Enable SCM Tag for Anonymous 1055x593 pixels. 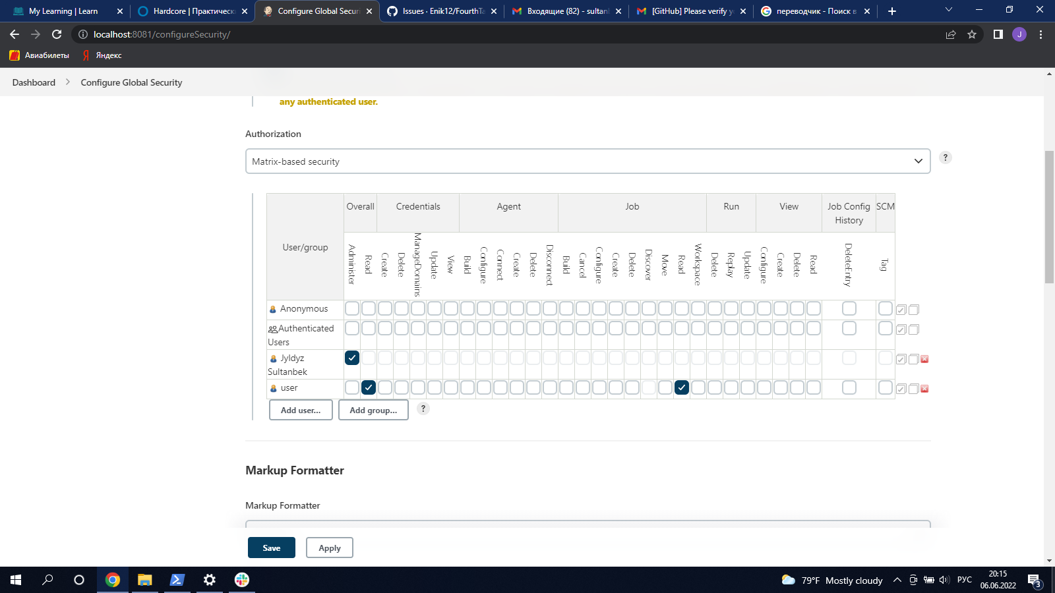(886, 308)
